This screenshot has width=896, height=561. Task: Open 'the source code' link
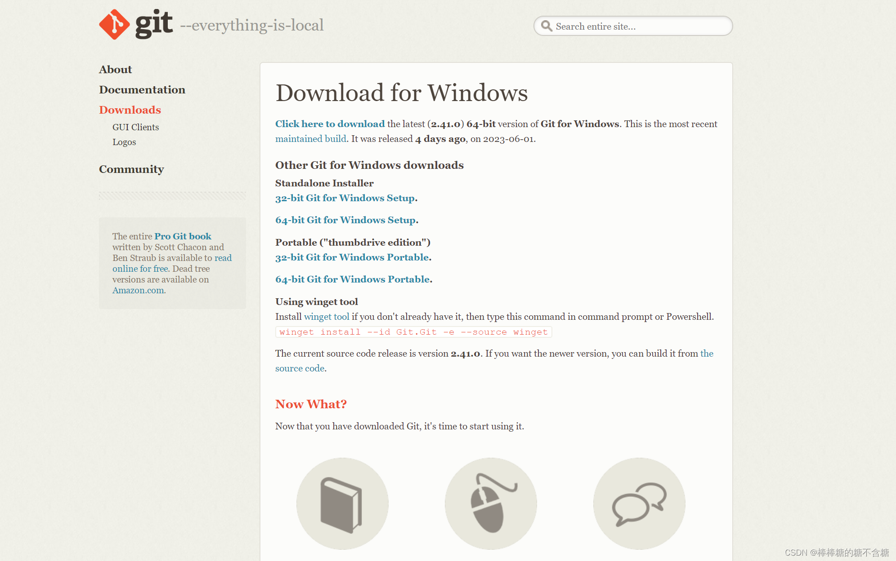(300, 368)
